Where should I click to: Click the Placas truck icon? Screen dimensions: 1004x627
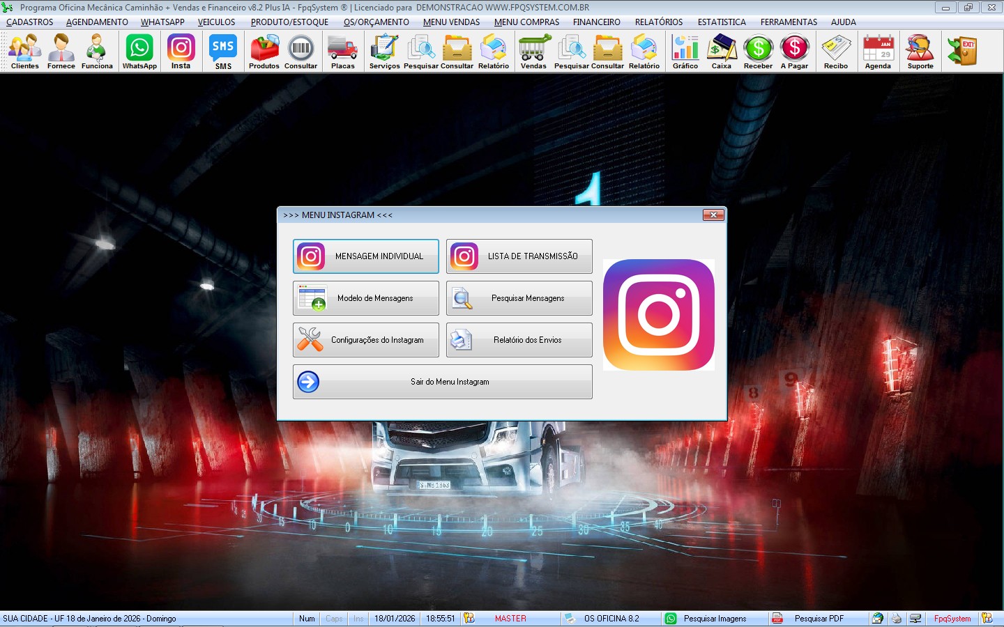tap(342, 52)
